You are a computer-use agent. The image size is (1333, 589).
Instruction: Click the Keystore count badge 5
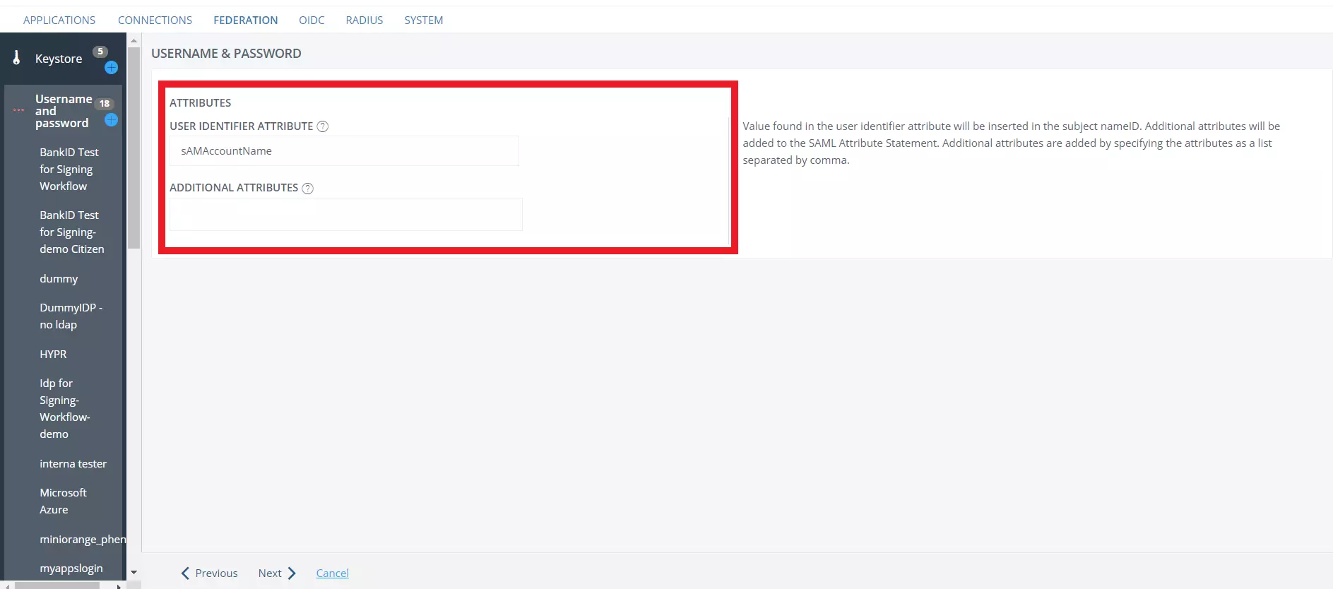[x=100, y=52]
